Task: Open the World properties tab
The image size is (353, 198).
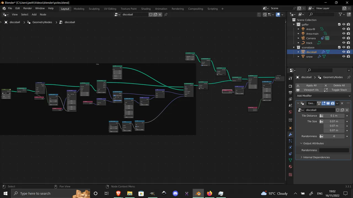Action: (290, 112)
